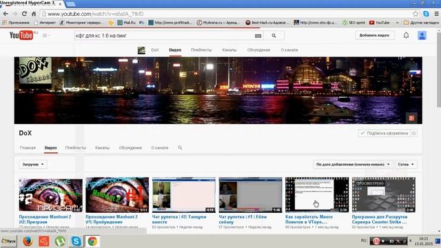Click RU language indicator in tray
Viewport: 441px width, 248px height.
[x=363, y=240]
